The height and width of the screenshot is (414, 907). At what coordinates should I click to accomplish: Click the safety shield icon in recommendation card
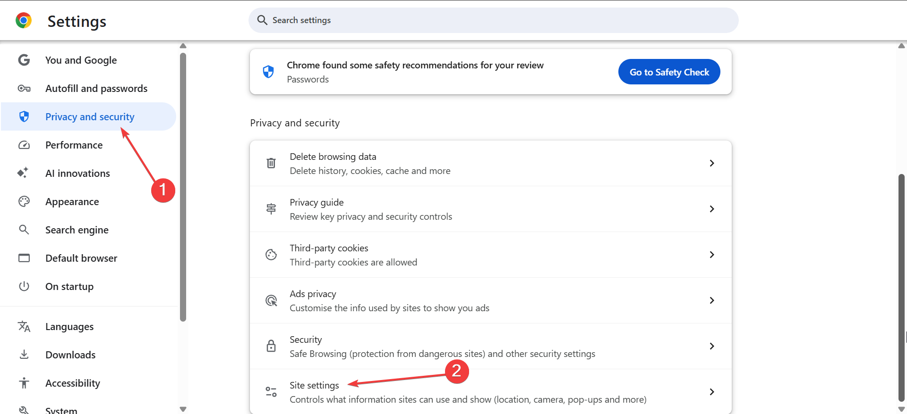coord(268,72)
